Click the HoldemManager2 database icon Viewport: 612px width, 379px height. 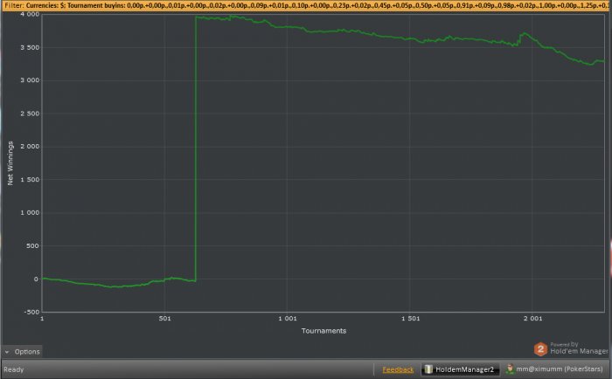point(429,369)
